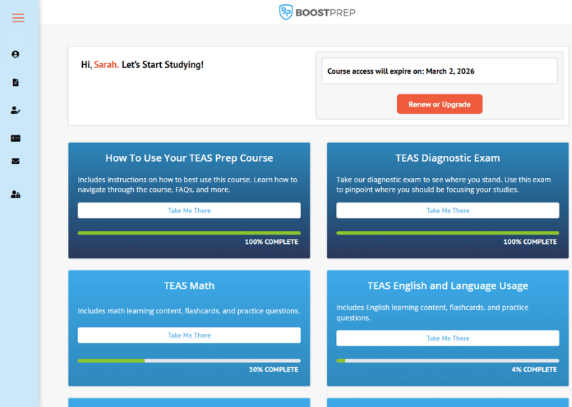Open the billing payment card icon
The width and height of the screenshot is (572, 407).
pyautogui.click(x=15, y=138)
